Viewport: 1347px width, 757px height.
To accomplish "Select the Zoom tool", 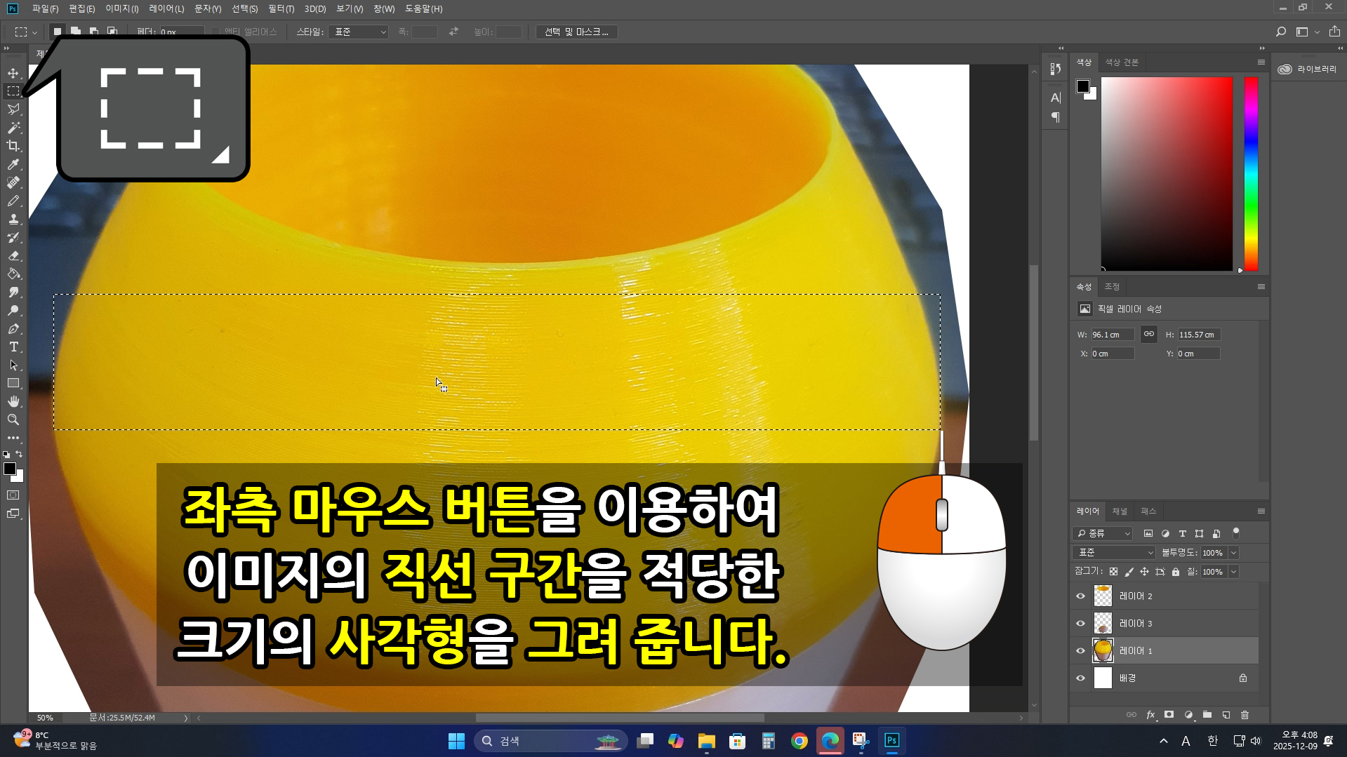I will [x=13, y=420].
